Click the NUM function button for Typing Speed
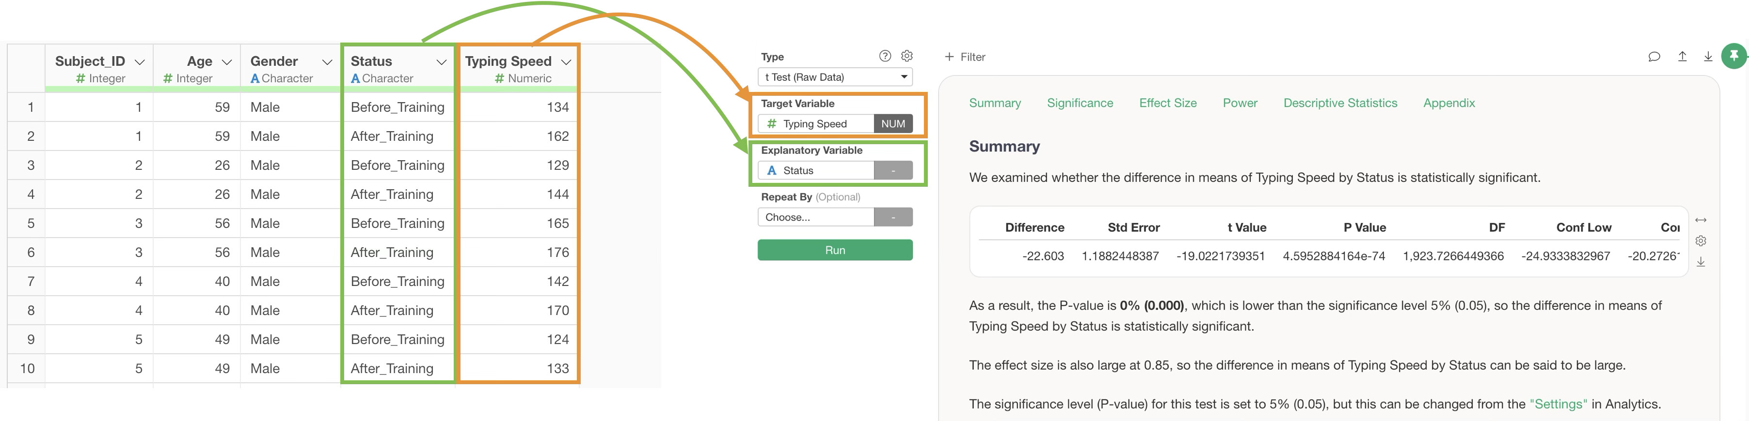Image resolution: width=1749 pixels, height=421 pixels. click(892, 124)
